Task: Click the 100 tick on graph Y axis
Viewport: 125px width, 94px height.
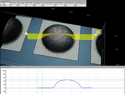Action: click(4, 71)
